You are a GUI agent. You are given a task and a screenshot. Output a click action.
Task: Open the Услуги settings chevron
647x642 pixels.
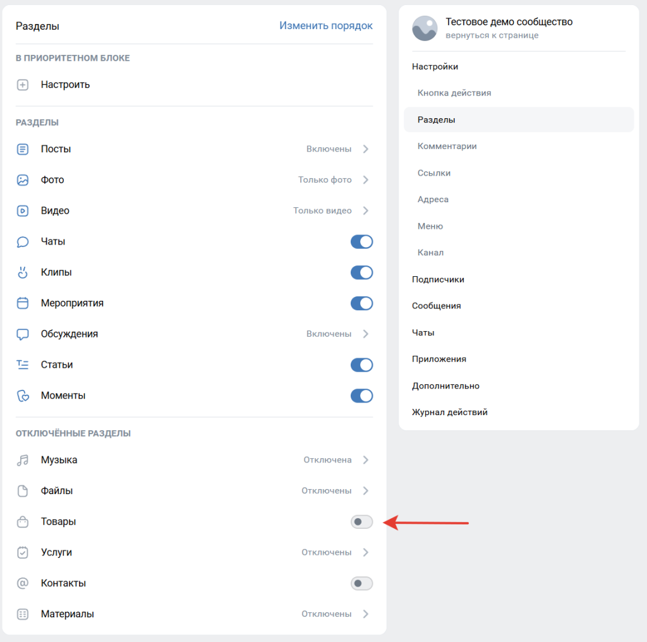tap(366, 552)
